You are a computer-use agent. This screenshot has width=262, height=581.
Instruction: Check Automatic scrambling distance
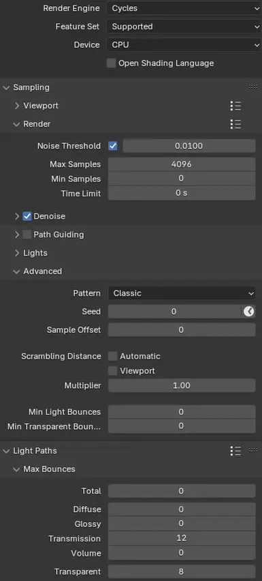tap(113, 356)
